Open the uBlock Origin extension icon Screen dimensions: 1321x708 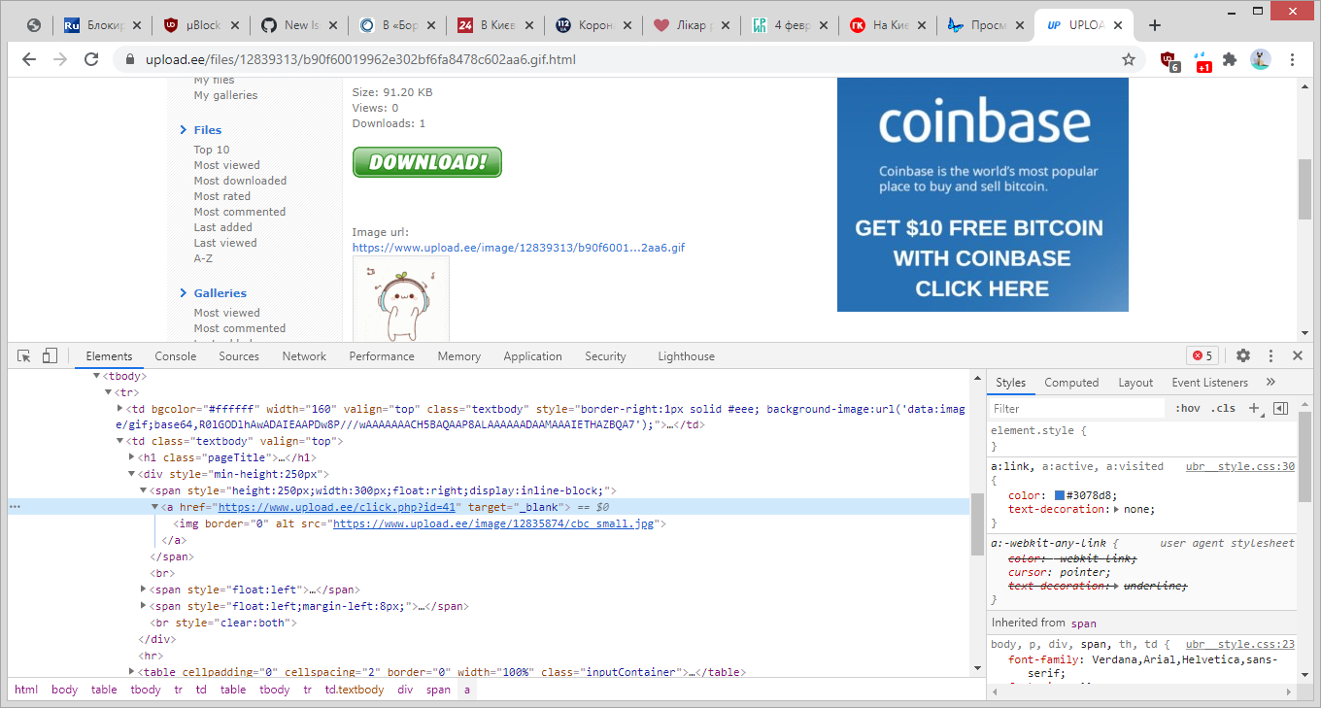[x=1169, y=60]
